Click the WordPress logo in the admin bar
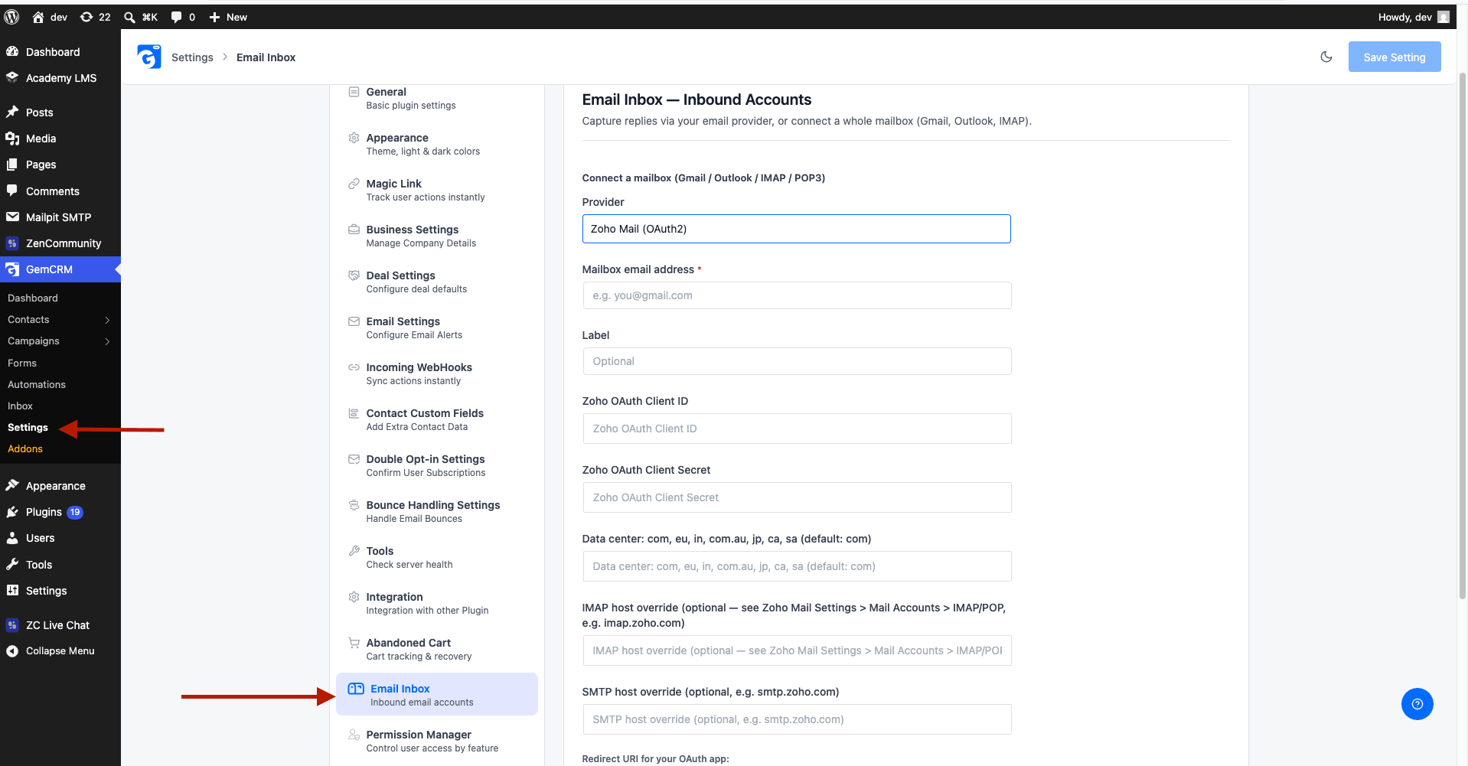This screenshot has width=1468, height=766. 11,17
